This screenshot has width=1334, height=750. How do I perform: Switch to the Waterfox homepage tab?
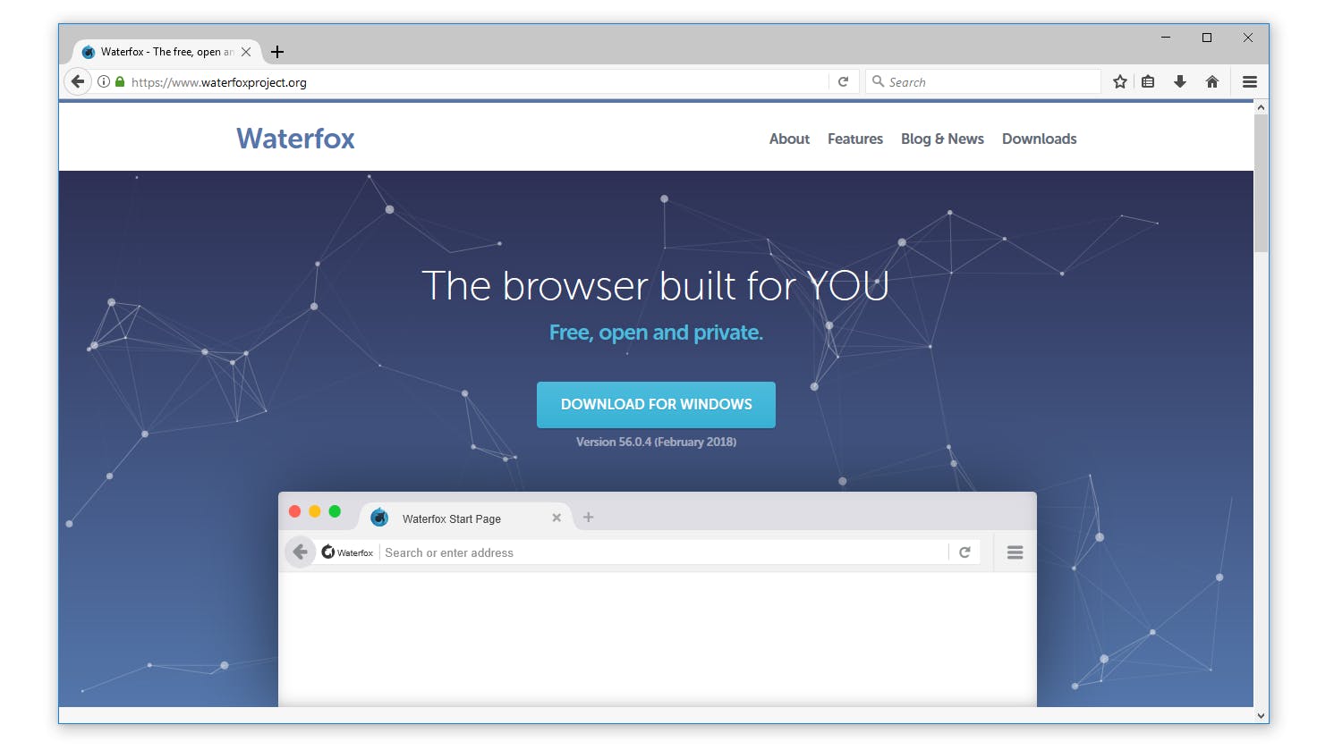(x=161, y=51)
